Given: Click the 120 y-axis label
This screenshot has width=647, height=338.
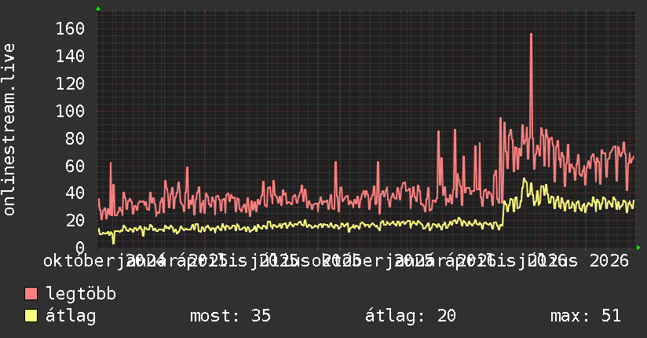Looking at the screenshot, I should 70,84.
